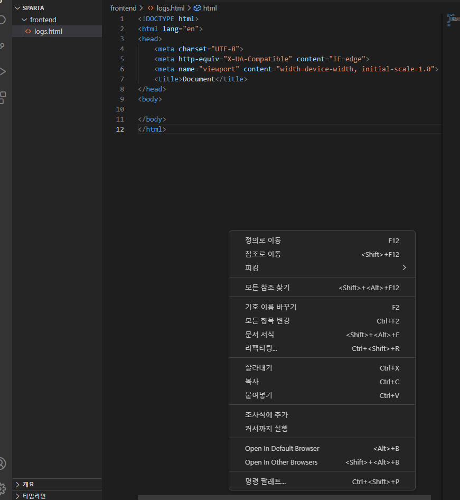This screenshot has height=500, width=460.
Task: Collapse the SPARTA workspace section
Action: point(17,8)
